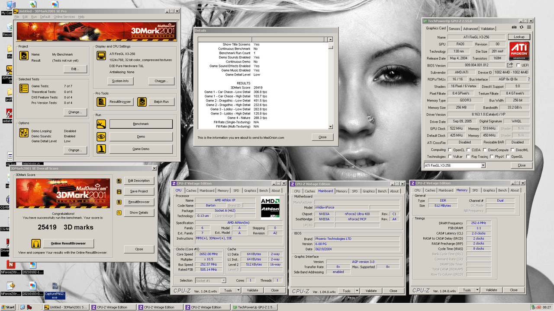Click the GPU-Z refresh icon
The image size is (554, 311).
[x=522, y=27]
